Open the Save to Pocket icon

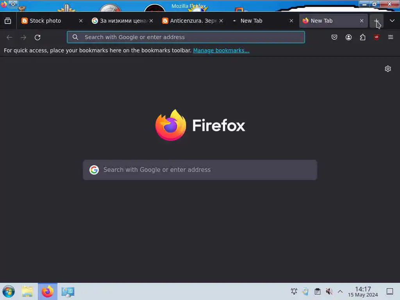[334, 37]
